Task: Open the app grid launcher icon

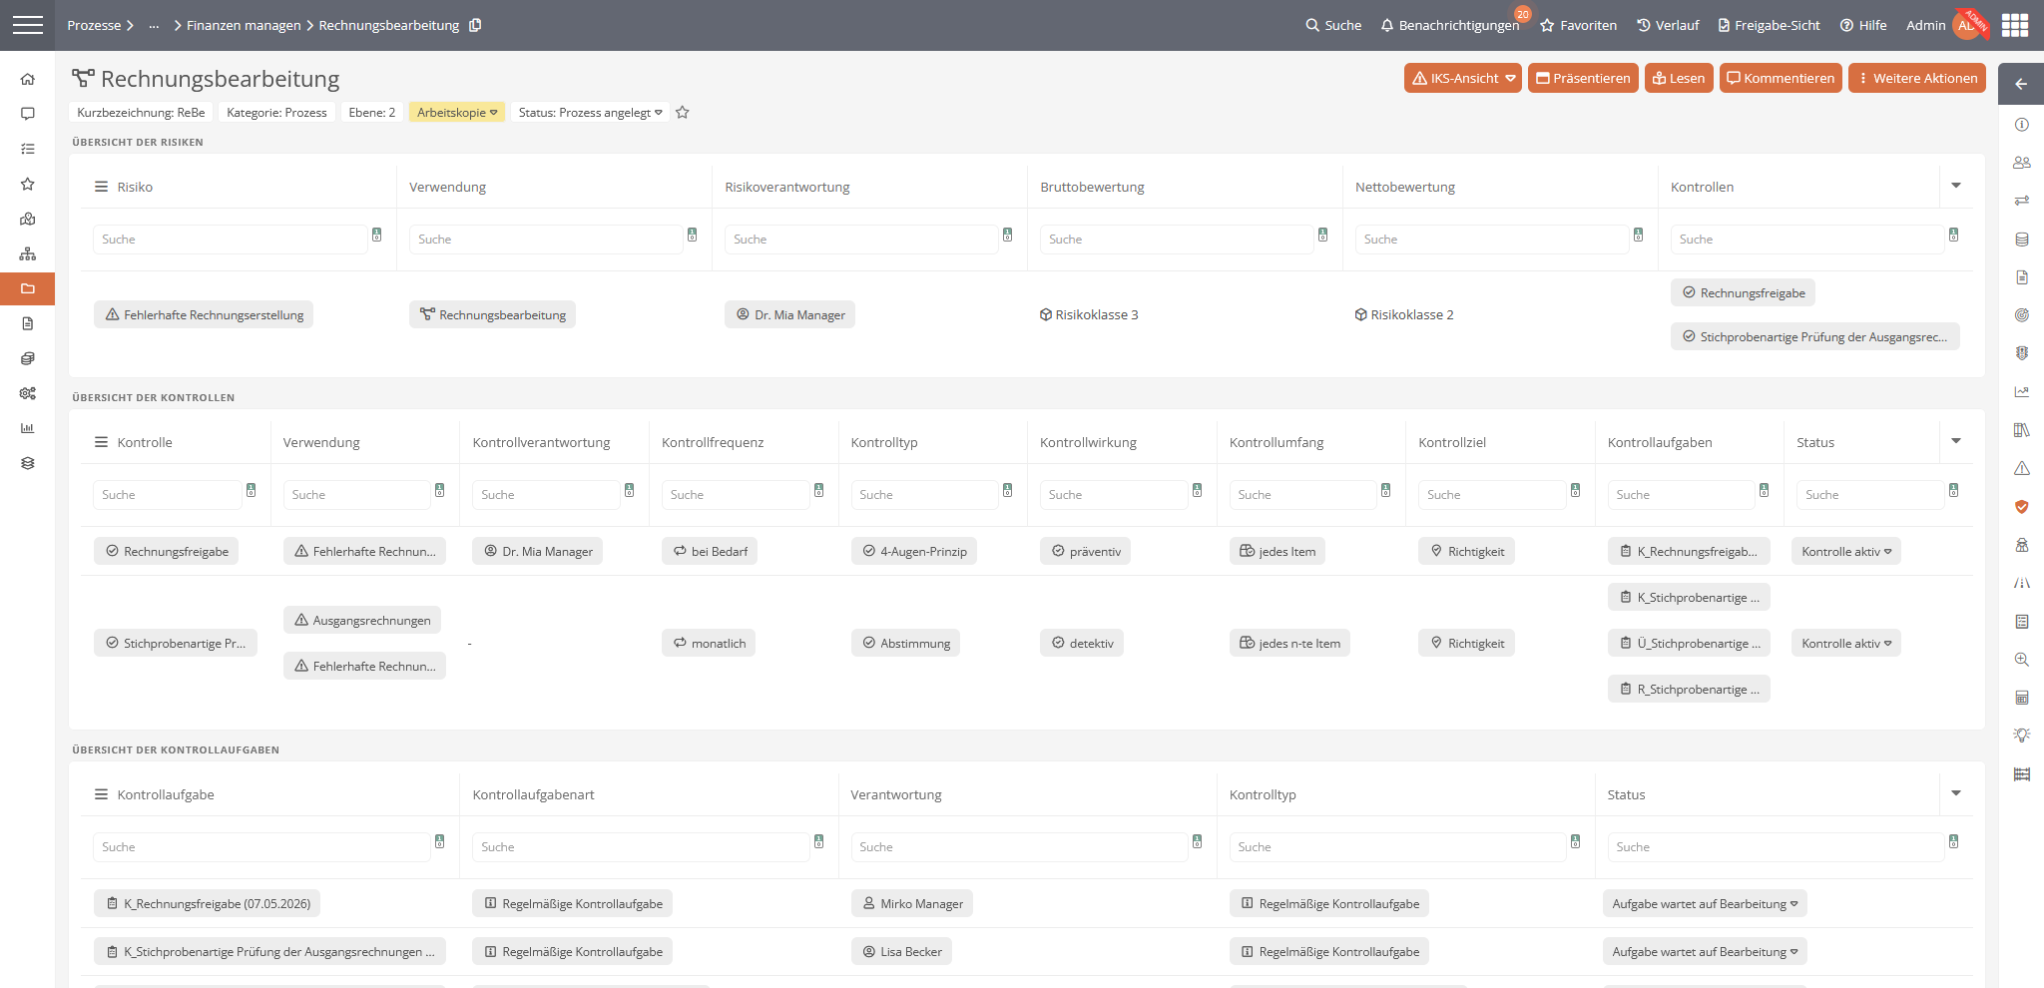Action: pyautogui.click(x=2015, y=25)
